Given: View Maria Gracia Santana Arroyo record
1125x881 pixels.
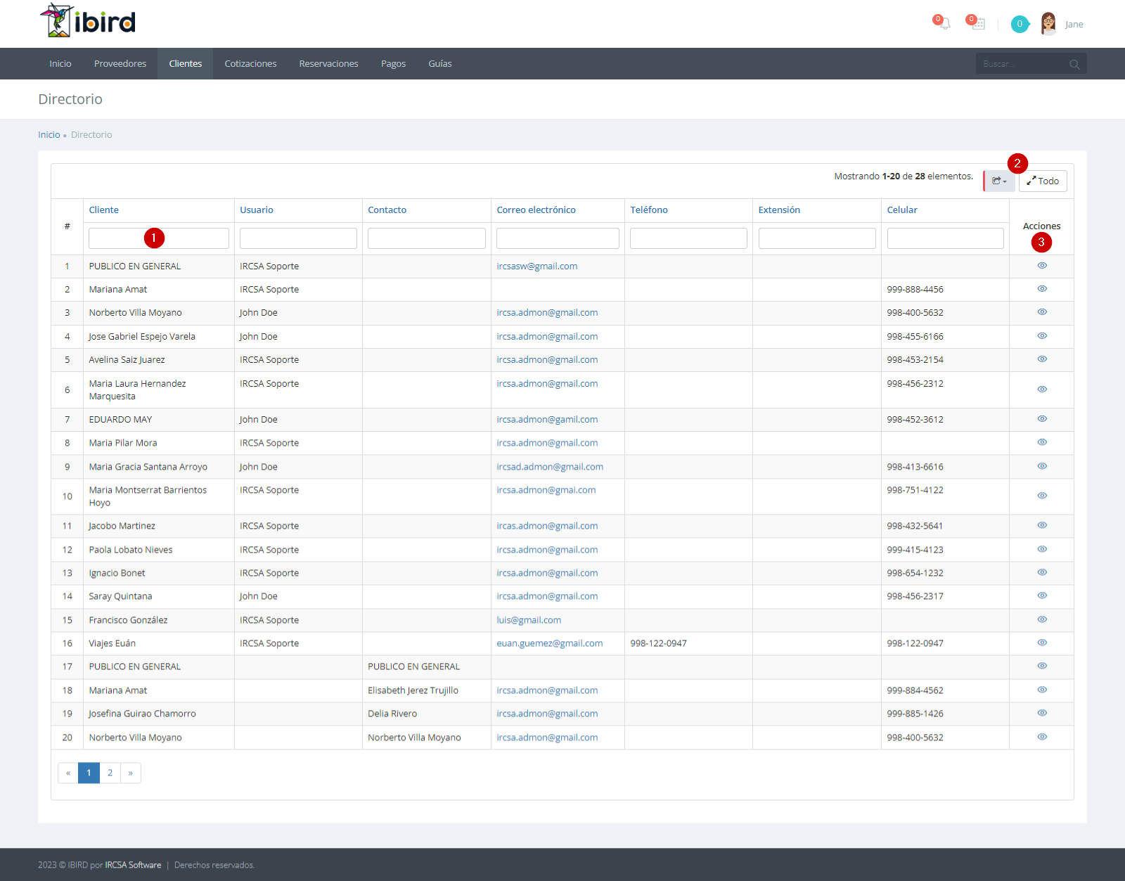Looking at the screenshot, I should click(x=1042, y=466).
